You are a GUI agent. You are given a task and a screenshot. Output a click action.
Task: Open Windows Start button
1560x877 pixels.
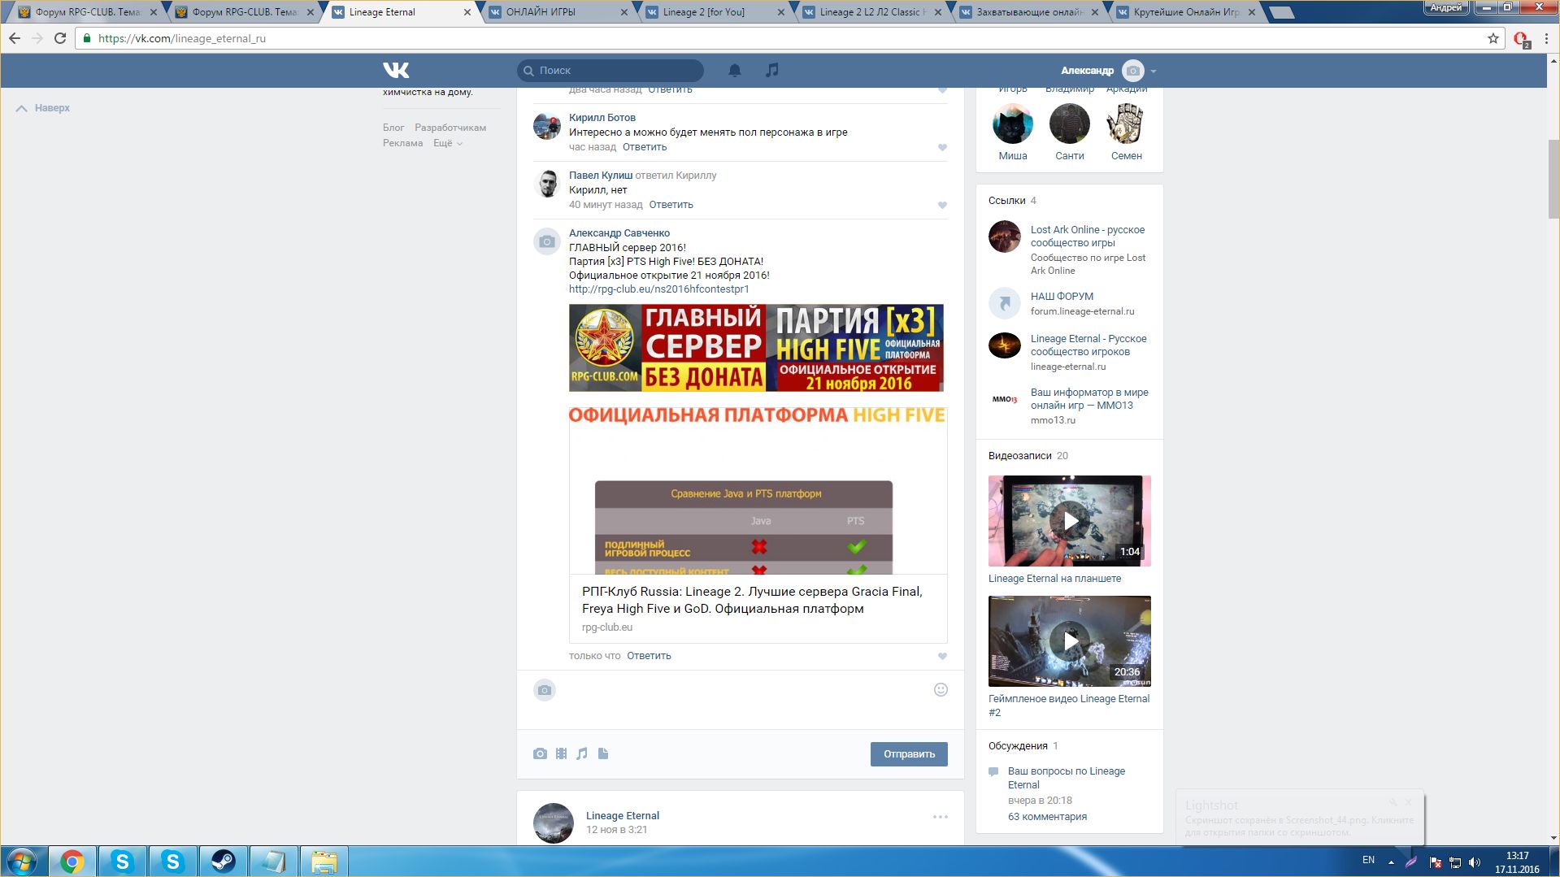[x=22, y=862]
